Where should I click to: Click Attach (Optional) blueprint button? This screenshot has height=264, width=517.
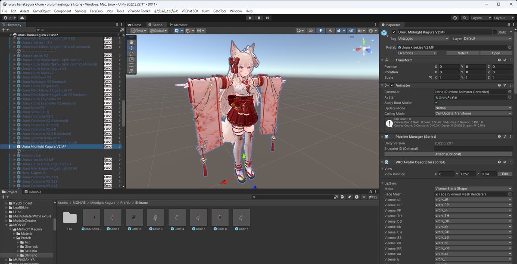[x=448, y=154]
